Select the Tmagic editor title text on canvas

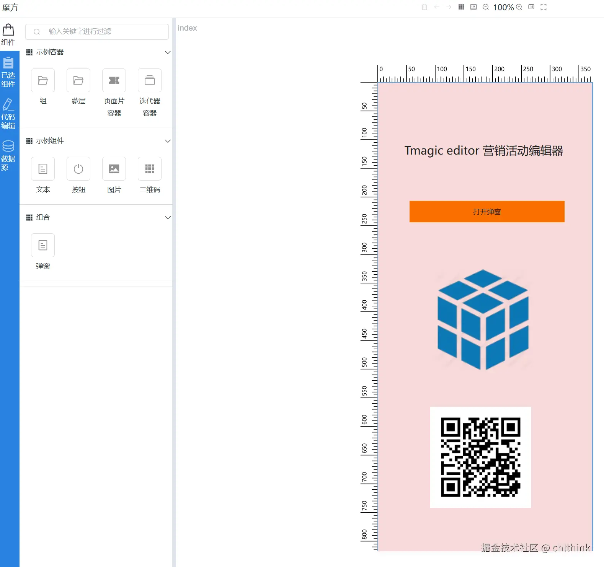(484, 151)
